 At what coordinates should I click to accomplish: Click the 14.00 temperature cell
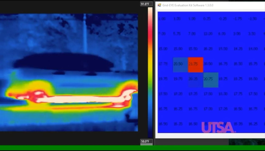click(253, 49)
